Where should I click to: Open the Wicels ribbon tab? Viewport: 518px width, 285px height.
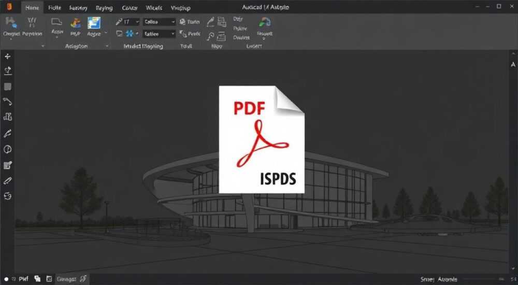(154, 8)
